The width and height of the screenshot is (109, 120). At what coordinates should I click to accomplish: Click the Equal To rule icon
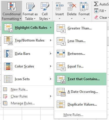61,67
